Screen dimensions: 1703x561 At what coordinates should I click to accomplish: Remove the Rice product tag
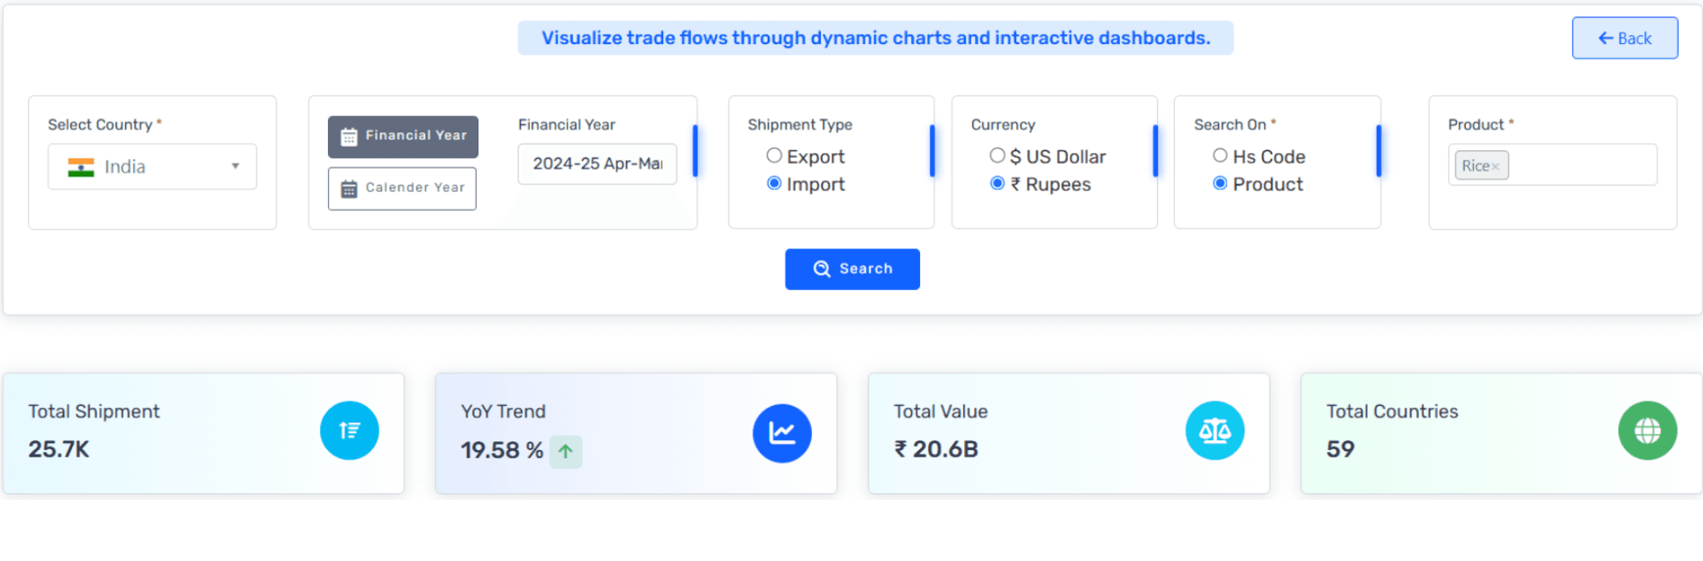(1497, 165)
